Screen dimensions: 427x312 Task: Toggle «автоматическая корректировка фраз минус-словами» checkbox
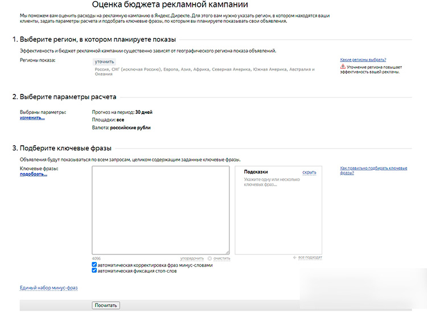click(95, 265)
